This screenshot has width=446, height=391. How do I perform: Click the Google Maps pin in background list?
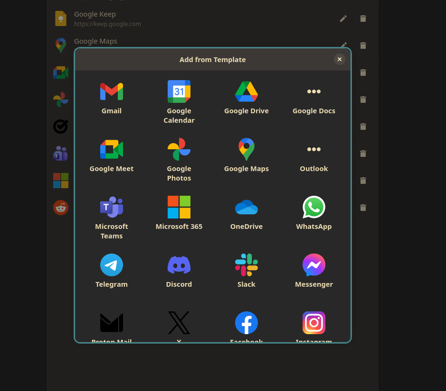click(x=61, y=45)
